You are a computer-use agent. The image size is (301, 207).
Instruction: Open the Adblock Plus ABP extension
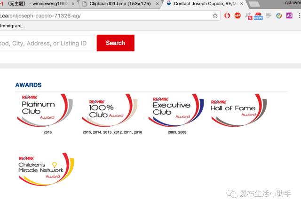pyautogui.click(x=238, y=15)
